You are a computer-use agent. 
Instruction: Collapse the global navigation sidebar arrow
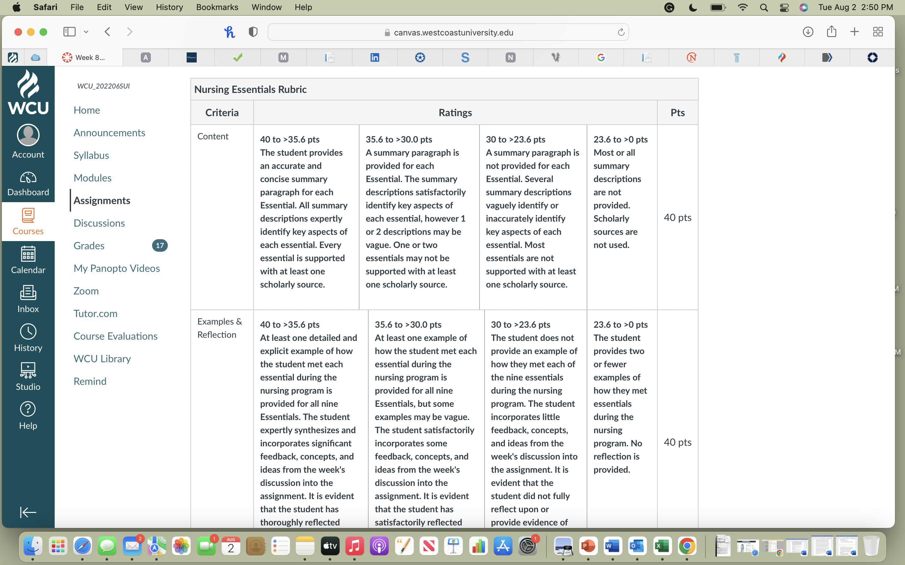[28, 512]
